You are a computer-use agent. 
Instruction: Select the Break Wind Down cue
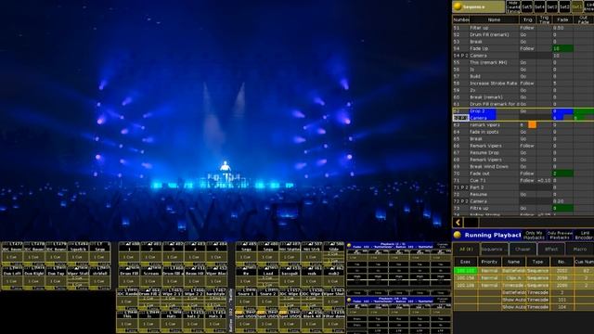pyautogui.click(x=523, y=167)
